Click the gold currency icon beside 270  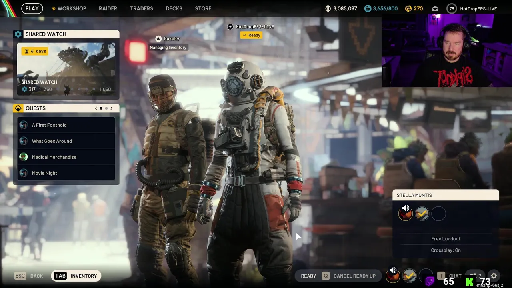point(408,8)
